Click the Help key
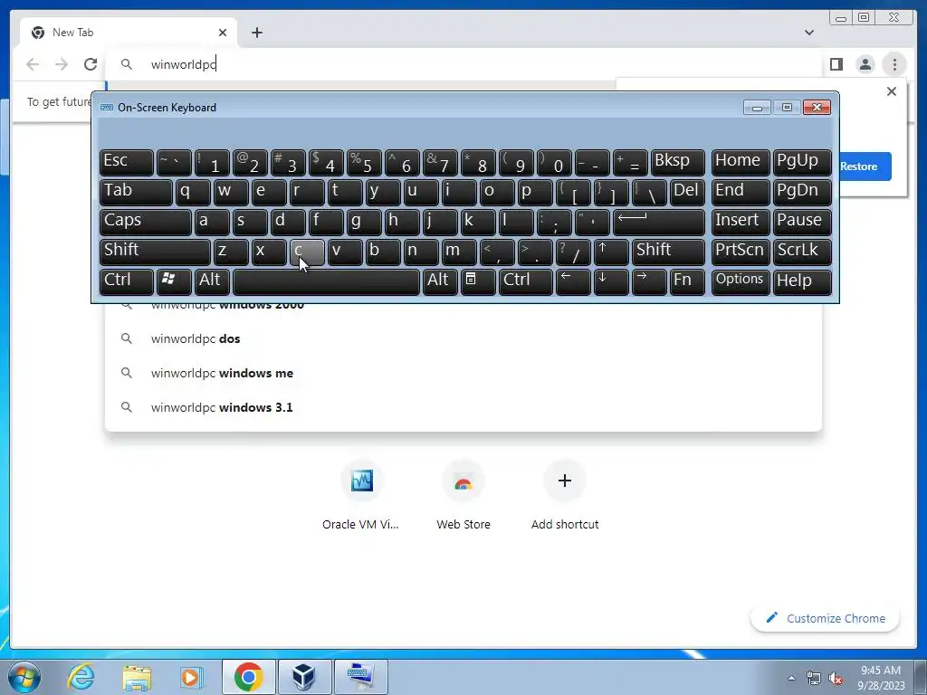The height and width of the screenshot is (695, 927). 802,281
